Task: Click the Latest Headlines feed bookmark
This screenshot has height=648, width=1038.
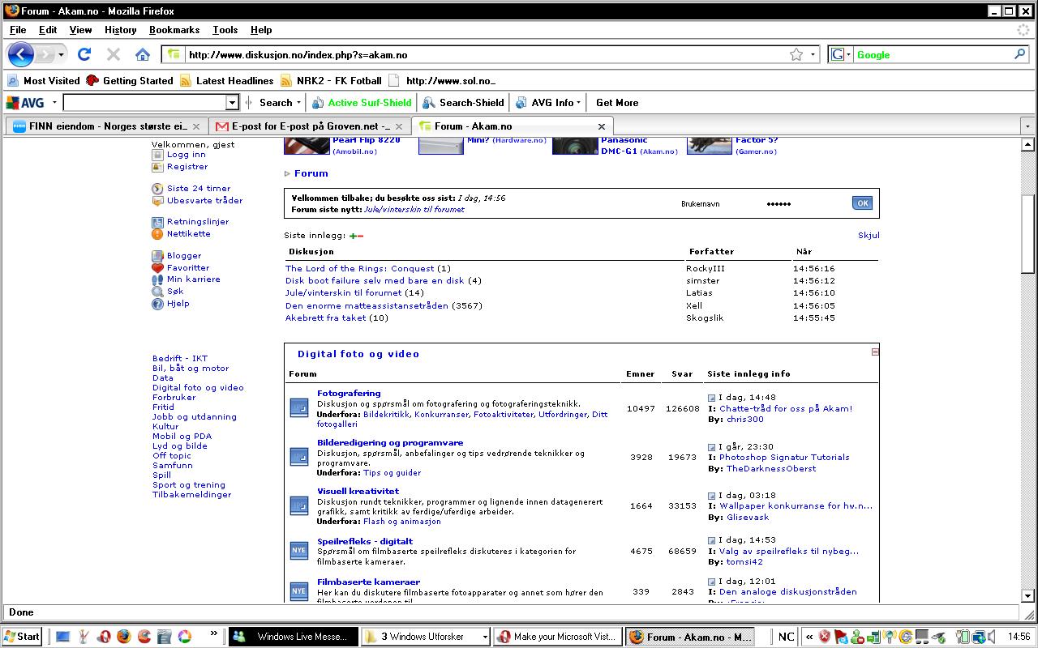Action: [227, 81]
